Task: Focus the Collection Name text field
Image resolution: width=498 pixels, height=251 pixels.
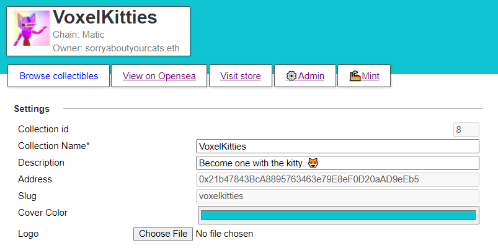Action: tap(337, 147)
